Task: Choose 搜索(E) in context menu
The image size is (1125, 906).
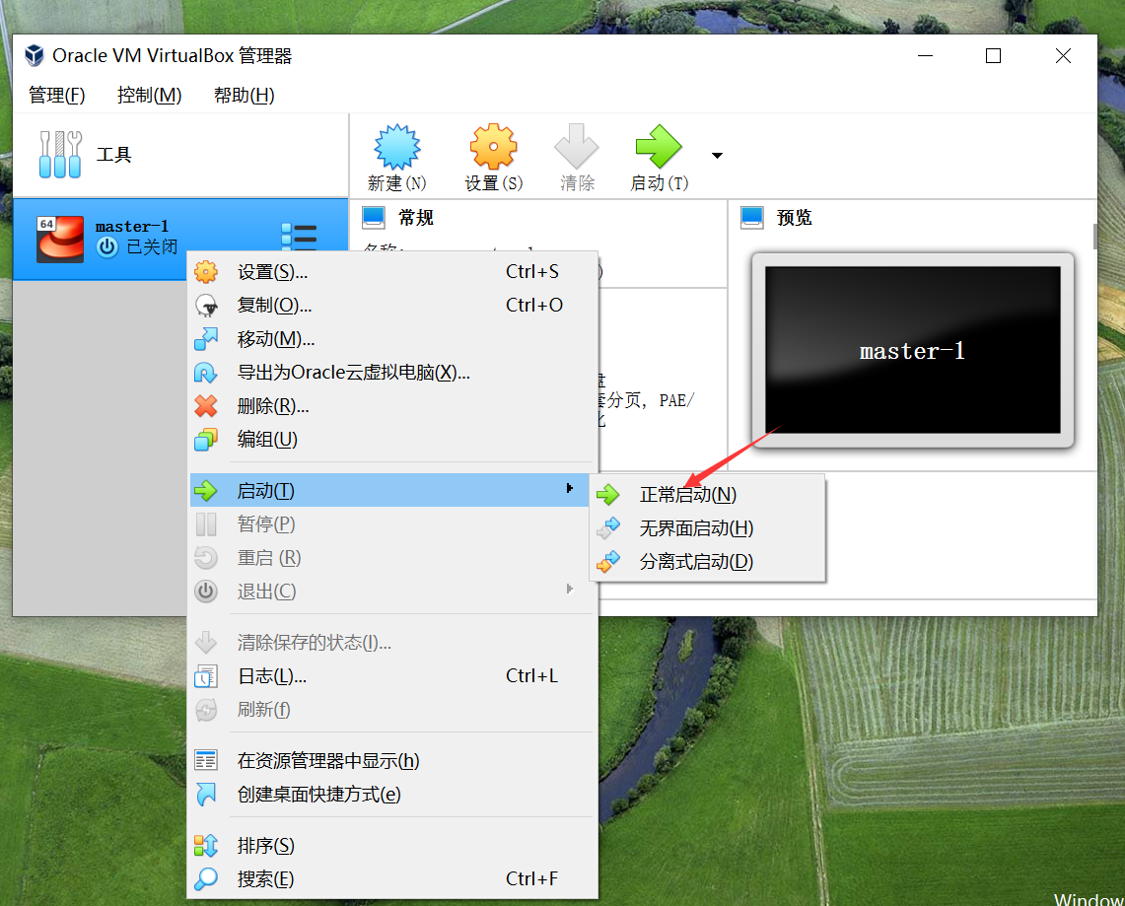Action: 392,878
